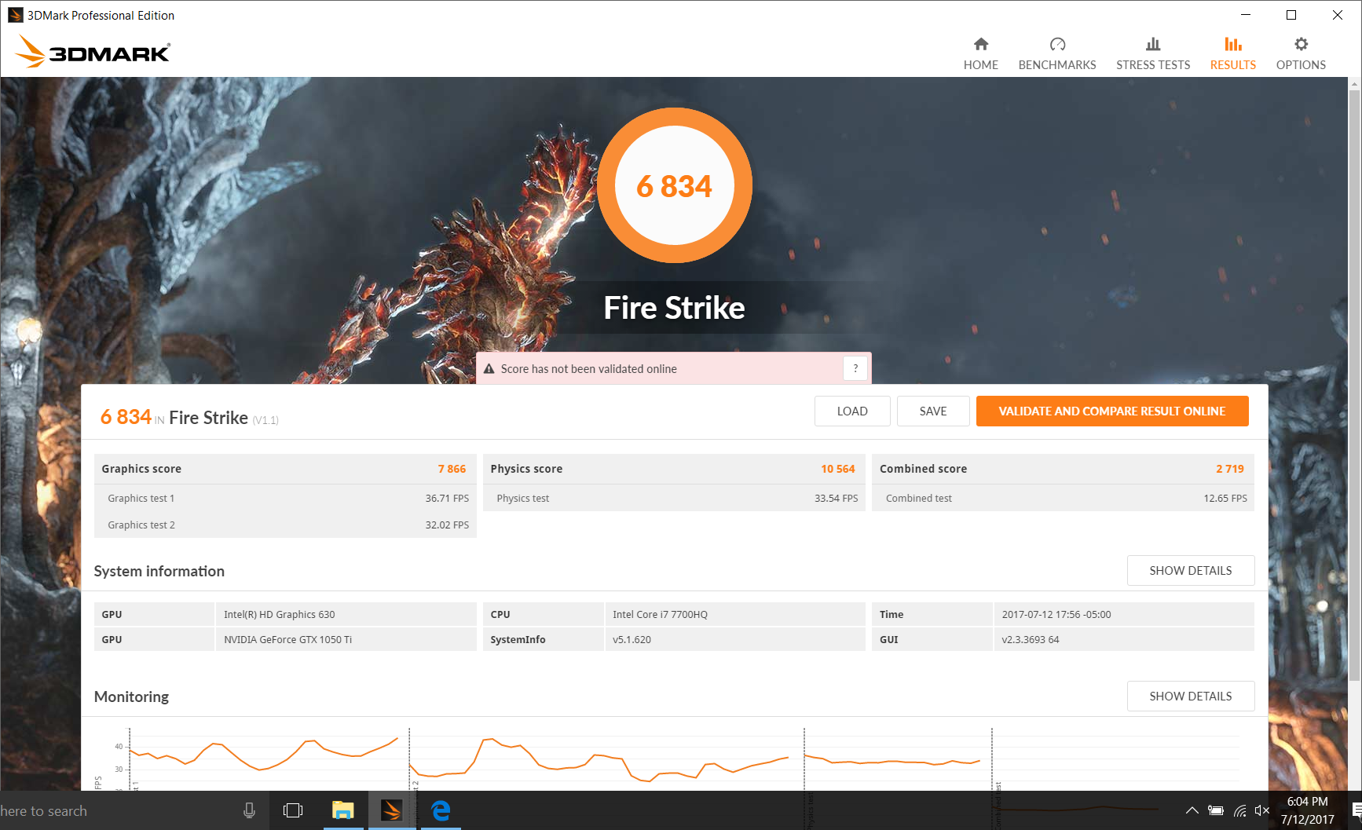1362x830 pixels.
Task: Click the muted volume tray icon
Action: tap(1262, 811)
